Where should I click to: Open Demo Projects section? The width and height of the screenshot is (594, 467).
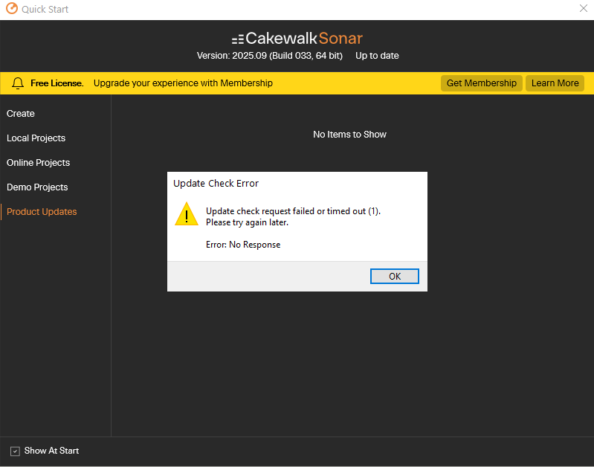pyautogui.click(x=37, y=187)
